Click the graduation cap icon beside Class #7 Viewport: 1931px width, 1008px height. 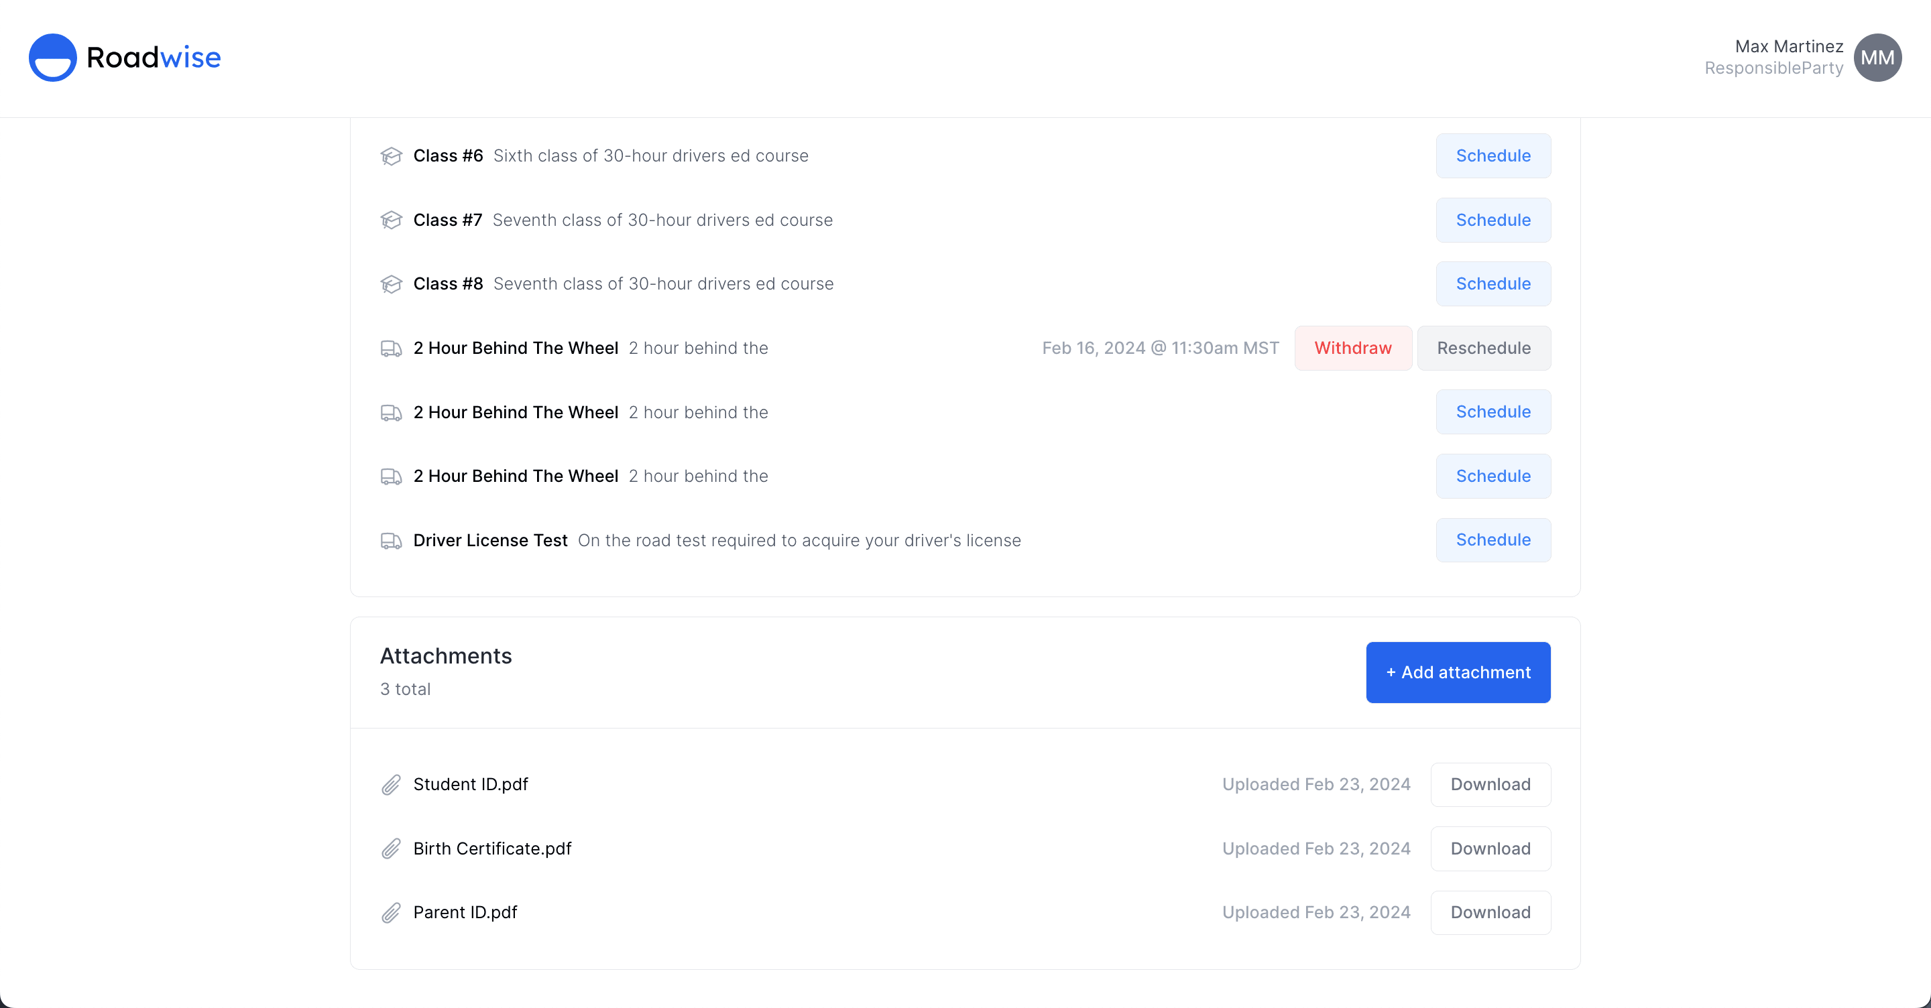click(392, 220)
